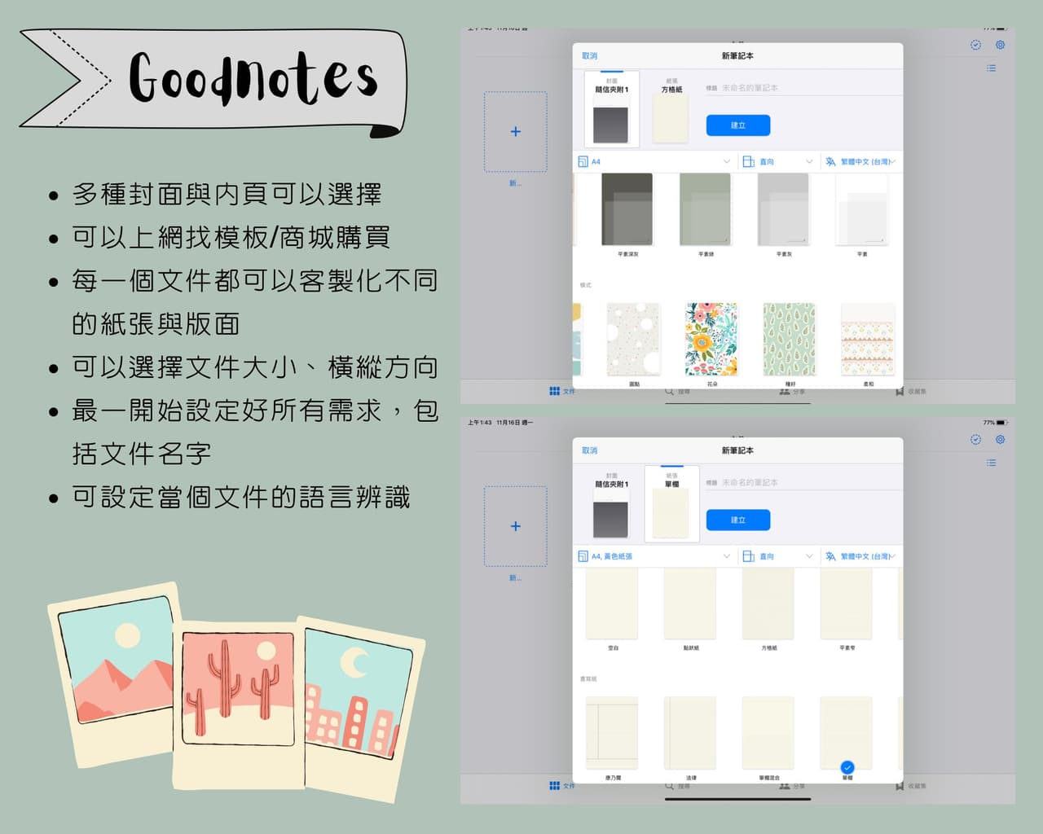Select the 紙張 單欄 paper tab in bottom screenshot
The image size is (1043, 834).
coord(672,504)
